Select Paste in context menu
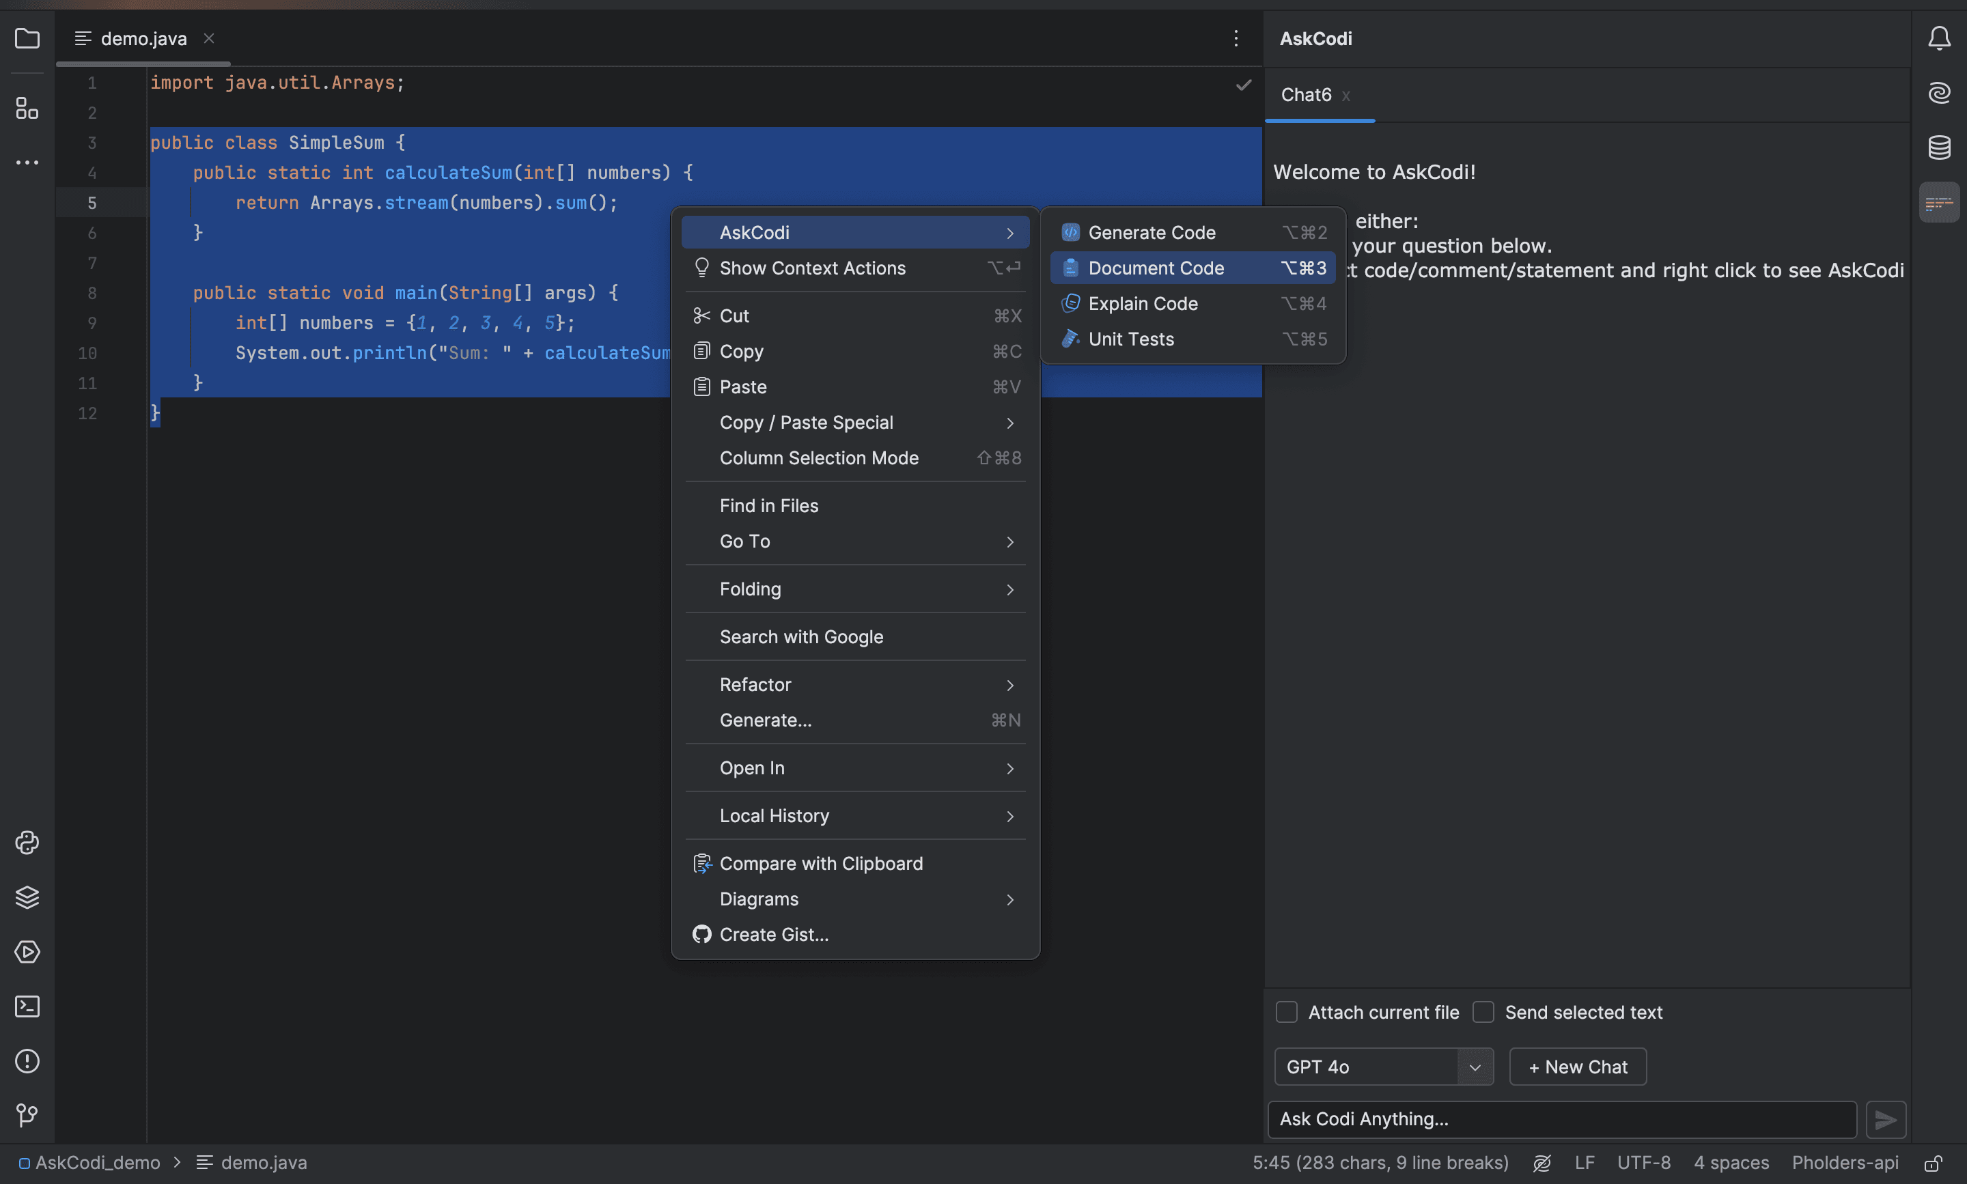The width and height of the screenshot is (1967, 1184). pyautogui.click(x=855, y=387)
